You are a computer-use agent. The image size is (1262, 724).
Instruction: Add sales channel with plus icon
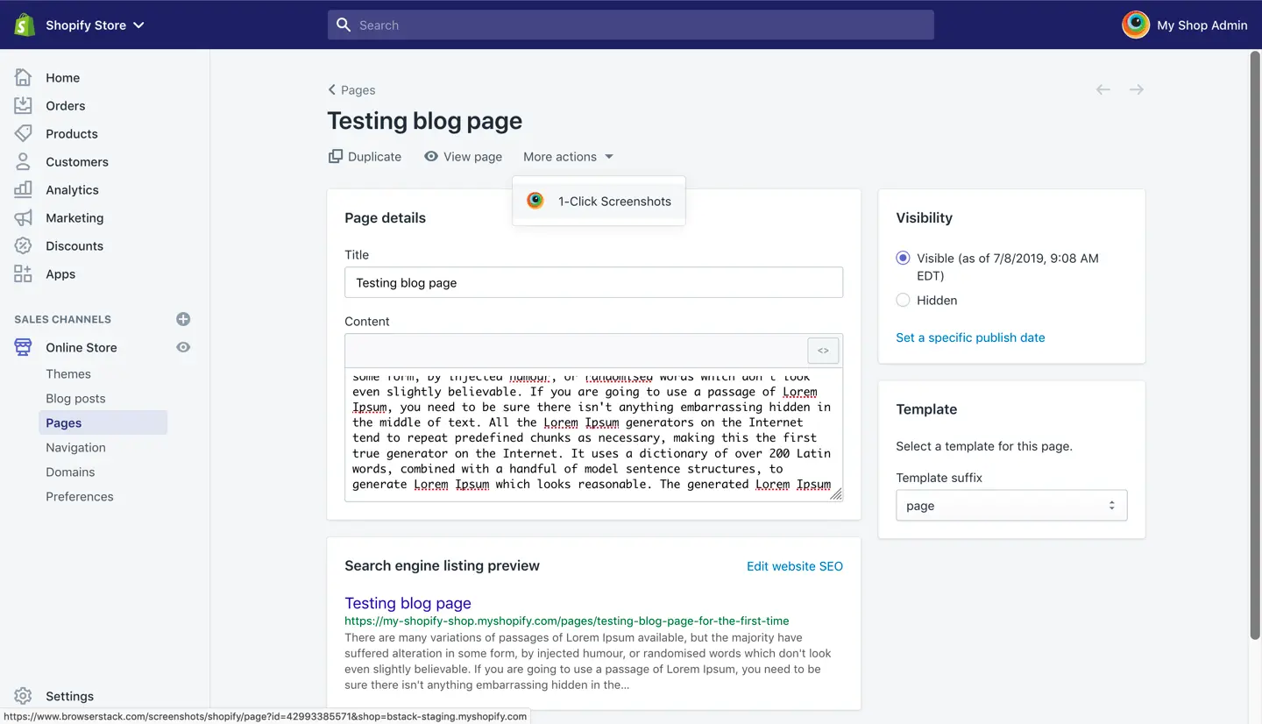(x=183, y=319)
